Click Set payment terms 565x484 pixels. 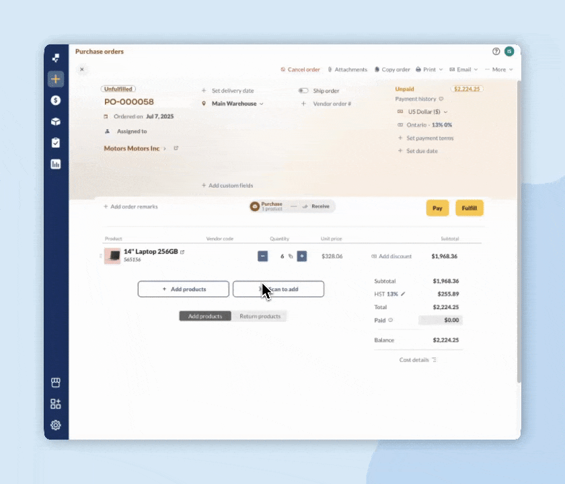point(426,138)
